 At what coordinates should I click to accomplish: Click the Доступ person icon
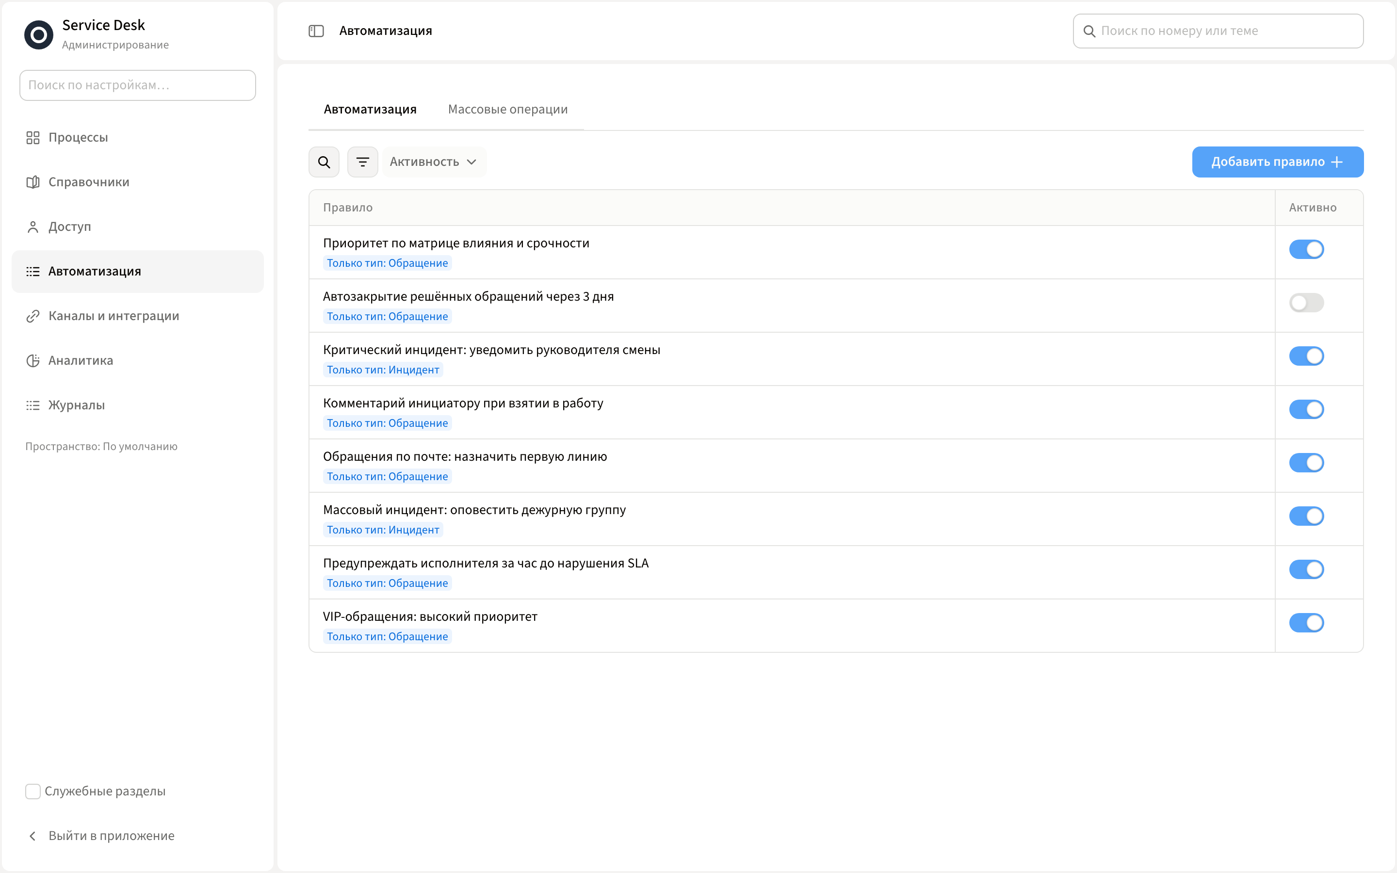tap(33, 226)
